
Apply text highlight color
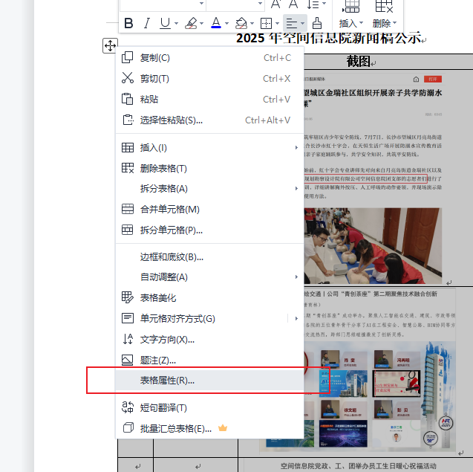point(191,23)
